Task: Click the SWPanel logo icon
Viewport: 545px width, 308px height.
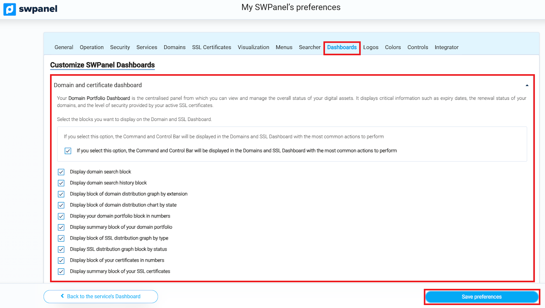Action: coord(10,9)
